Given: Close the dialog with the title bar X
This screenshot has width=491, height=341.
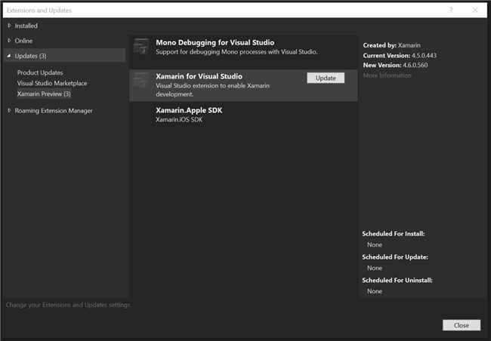Looking at the screenshot, I should coord(475,10).
